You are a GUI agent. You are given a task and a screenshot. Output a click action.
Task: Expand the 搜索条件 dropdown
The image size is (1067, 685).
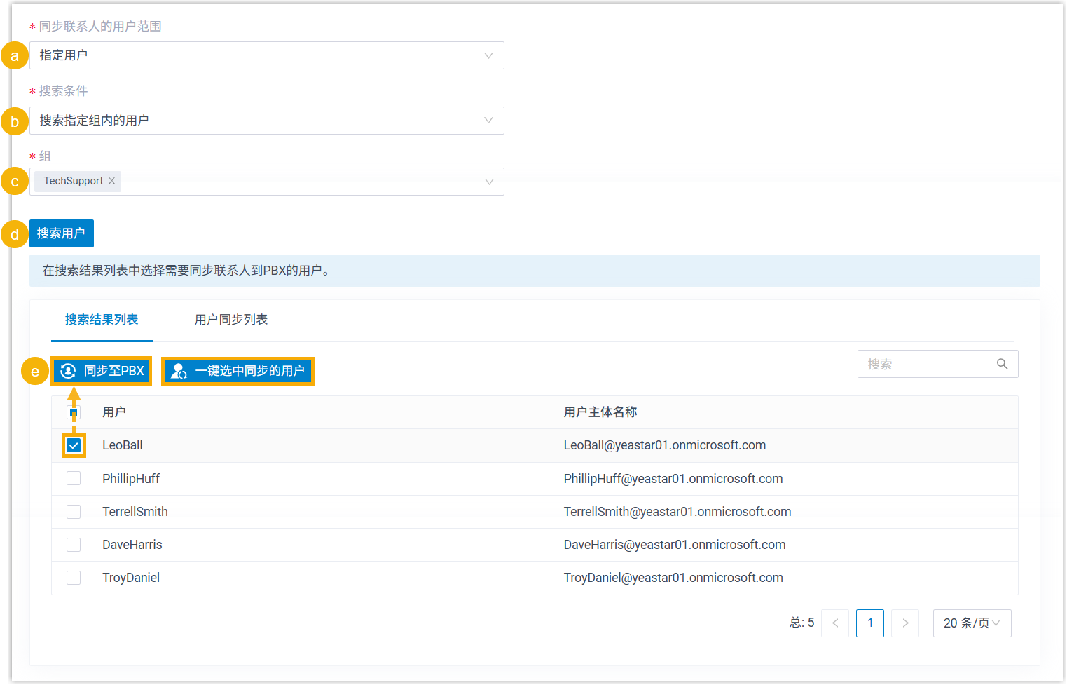tap(266, 121)
